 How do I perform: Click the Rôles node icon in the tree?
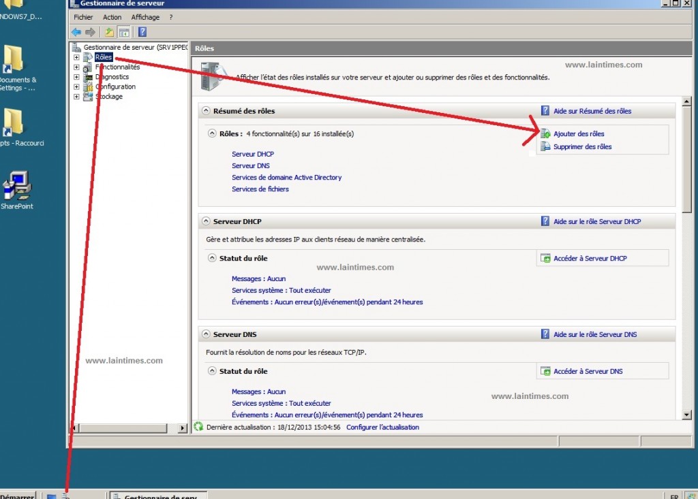(x=88, y=57)
